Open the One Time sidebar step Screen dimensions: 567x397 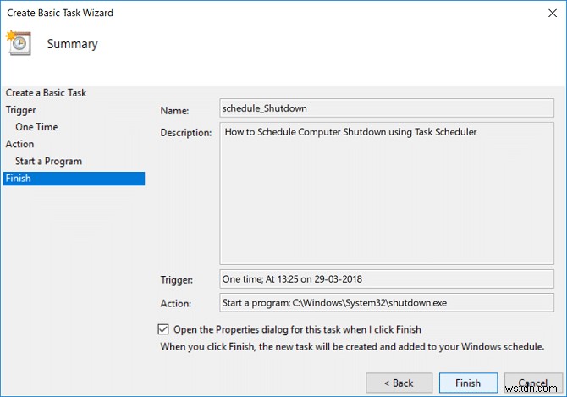click(x=36, y=127)
